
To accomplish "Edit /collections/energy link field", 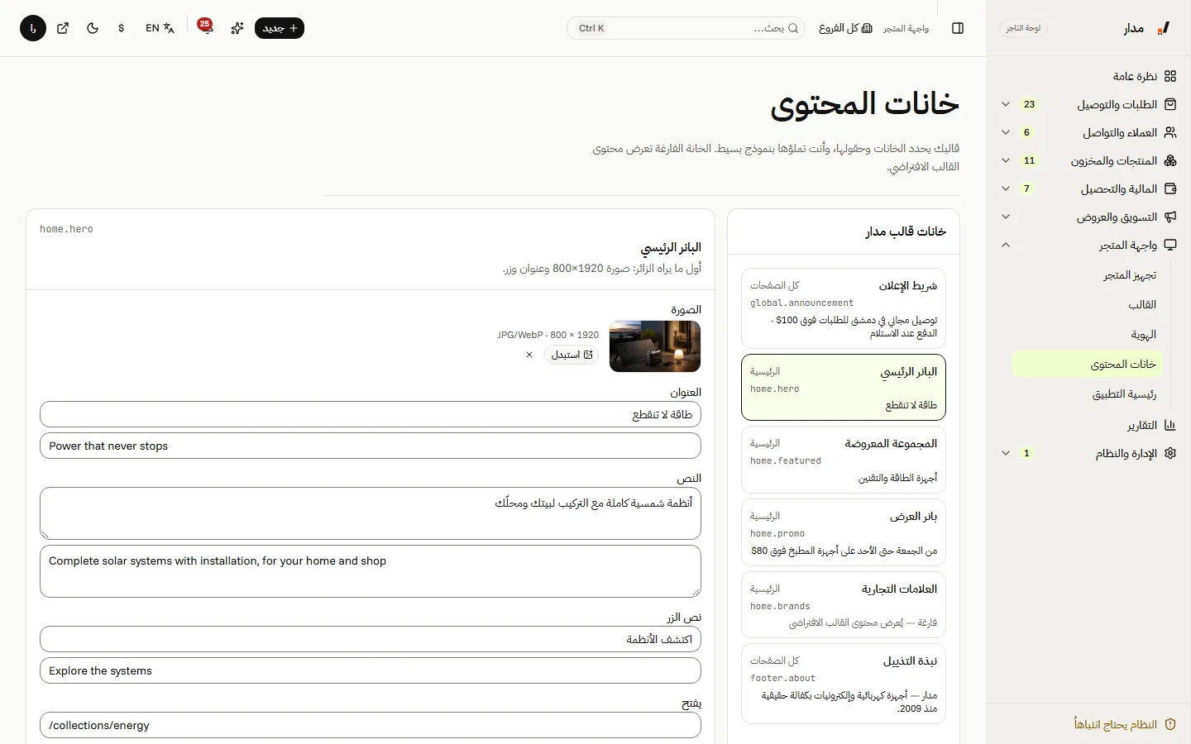I will (371, 725).
